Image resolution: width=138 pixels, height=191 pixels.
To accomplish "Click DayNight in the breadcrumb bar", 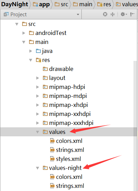I will (15, 4).
